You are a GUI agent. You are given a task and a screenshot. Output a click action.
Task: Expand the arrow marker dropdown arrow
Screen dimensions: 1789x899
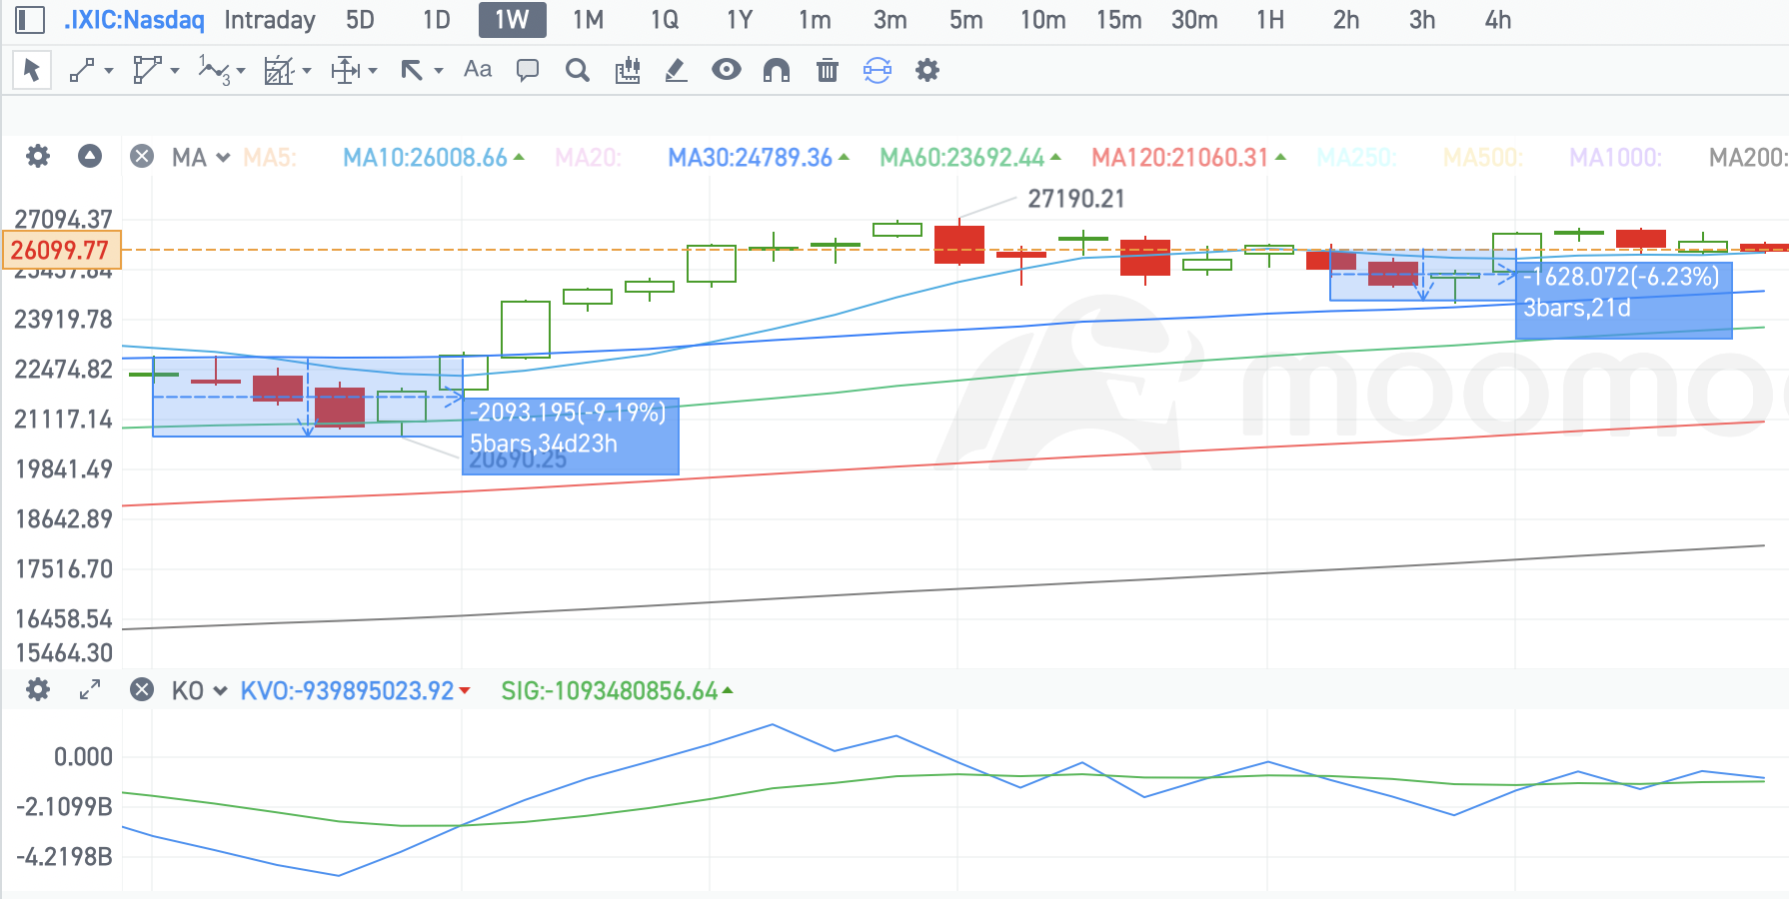[439, 71]
